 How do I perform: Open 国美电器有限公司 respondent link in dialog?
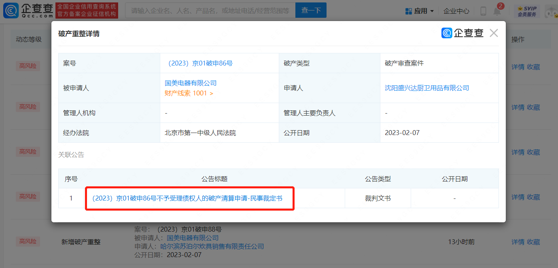point(191,83)
